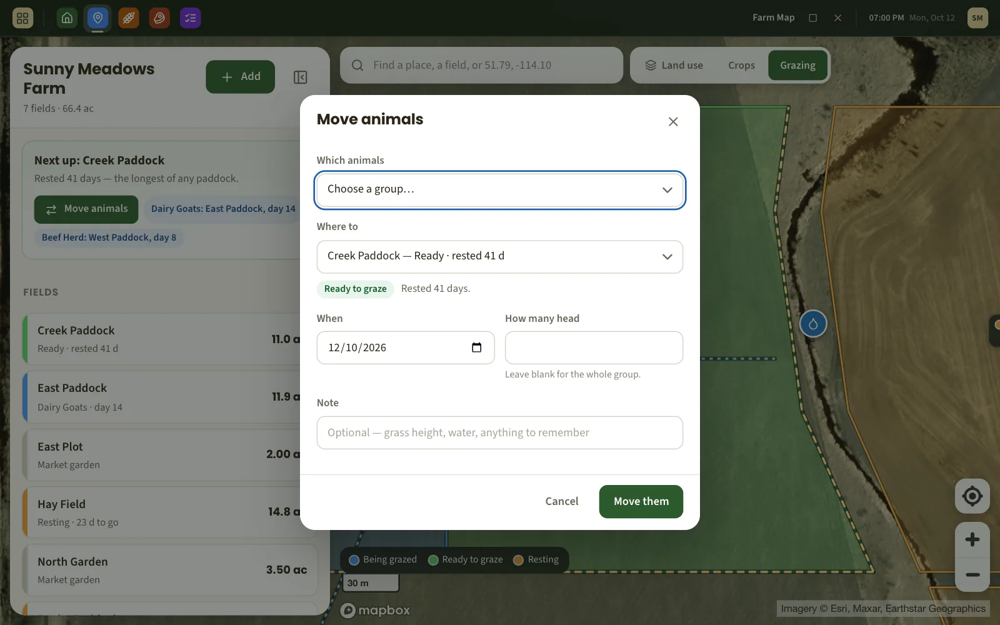The height and width of the screenshot is (625, 1000).
Task: Focus the Note text field
Action: 500,432
